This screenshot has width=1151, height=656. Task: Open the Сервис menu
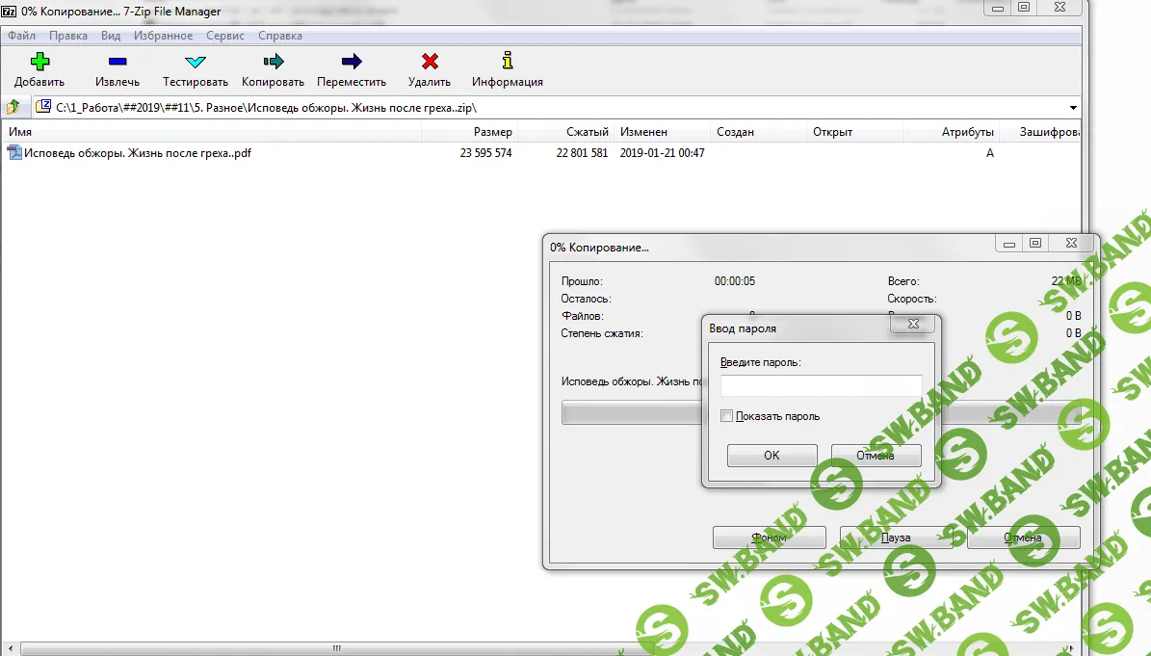coord(224,36)
